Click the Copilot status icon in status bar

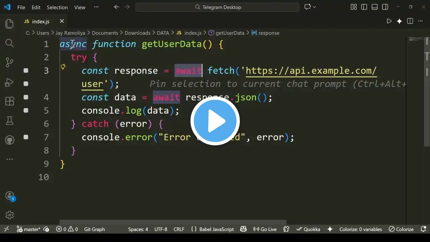pos(244,229)
